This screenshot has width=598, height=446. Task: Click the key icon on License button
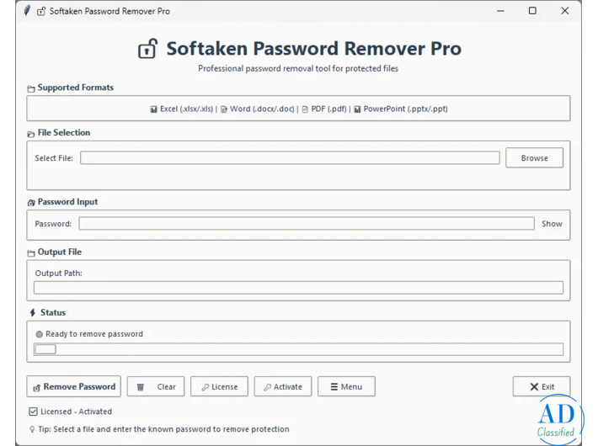[206, 387]
